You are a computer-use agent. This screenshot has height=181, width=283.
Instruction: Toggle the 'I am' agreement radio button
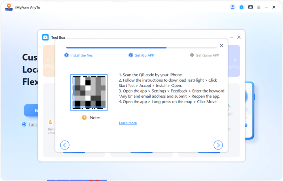(x=25, y=124)
